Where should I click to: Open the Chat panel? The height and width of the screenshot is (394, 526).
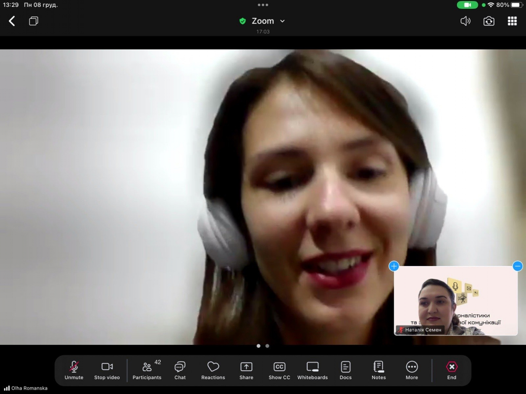click(x=180, y=370)
